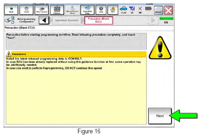Select the Operation Selection step
Image resolution: width=201 pixels, height=138 pixels.
pyautogui.click(x=67, y=20)
